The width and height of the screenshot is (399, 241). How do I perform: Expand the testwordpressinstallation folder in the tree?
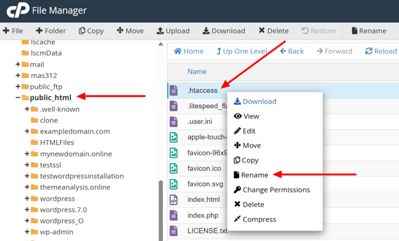tap(27, 176)
